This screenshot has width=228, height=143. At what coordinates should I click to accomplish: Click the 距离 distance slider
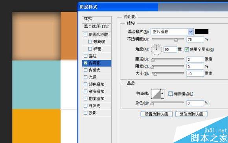(168, 59)
